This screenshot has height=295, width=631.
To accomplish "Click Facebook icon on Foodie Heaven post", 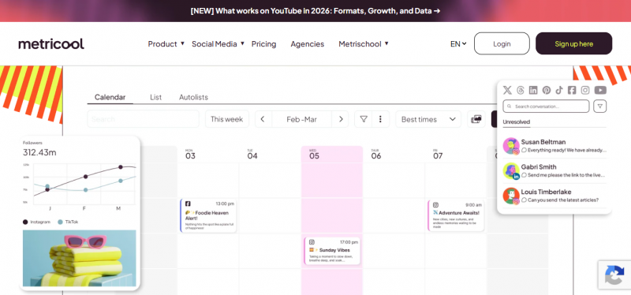I will click(188, 204).
